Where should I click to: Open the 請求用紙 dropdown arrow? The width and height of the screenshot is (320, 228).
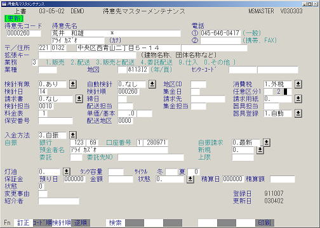tap(298, 99)
